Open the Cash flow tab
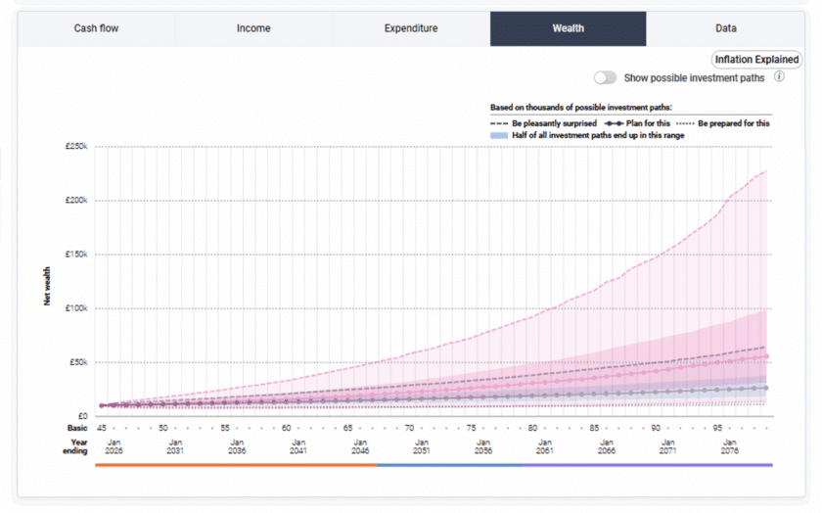Screen dimensions: 822x513 point(96,28)
